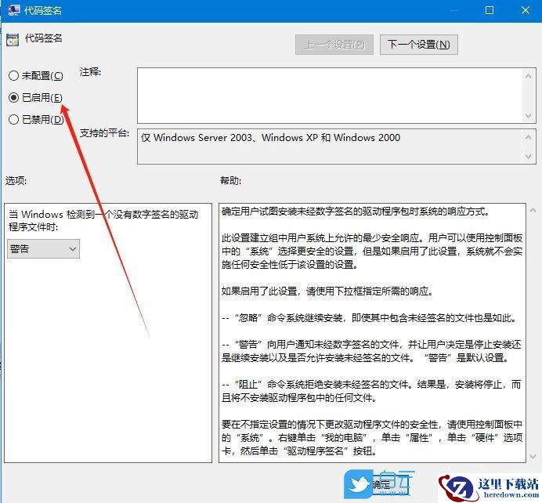Click the help panel scroll up arrow
Screen dimensions: 542x503
(533, 210)
